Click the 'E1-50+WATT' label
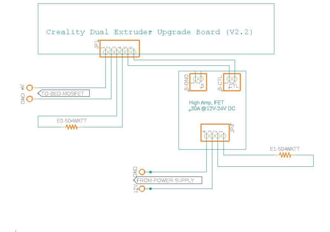 285,149
